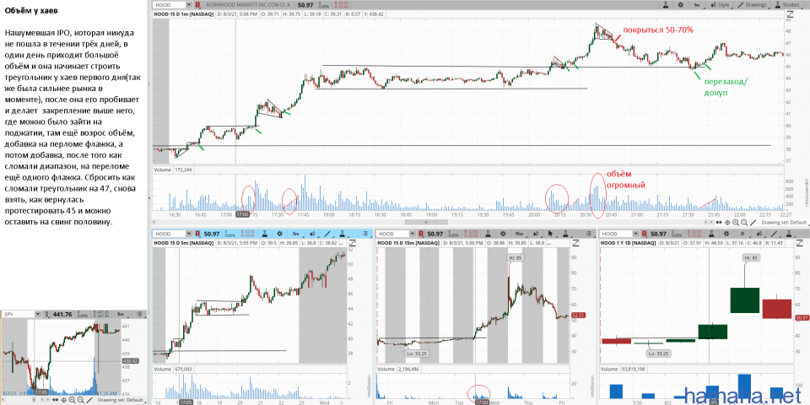Click scroll-right arrow below 1m chart
Screen dimensions: 810x405
coord(711,222)
